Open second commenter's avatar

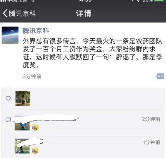click(22, 146)
